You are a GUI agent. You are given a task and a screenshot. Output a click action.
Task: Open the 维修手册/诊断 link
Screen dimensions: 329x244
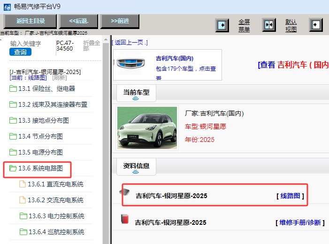(x=300, y=222)
